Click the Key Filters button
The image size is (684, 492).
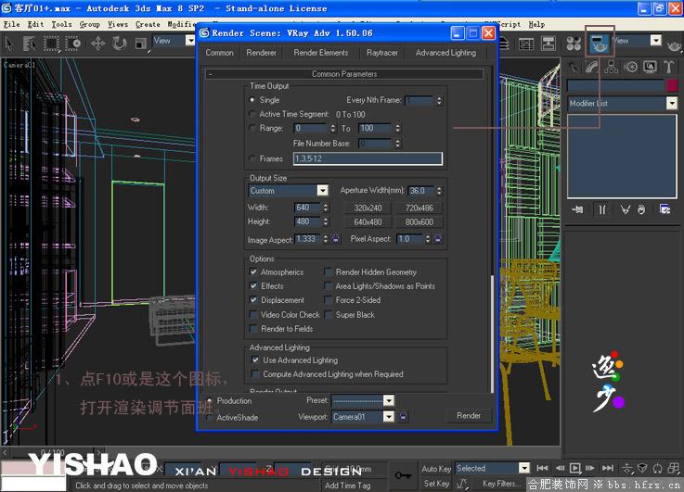point(502,484)
